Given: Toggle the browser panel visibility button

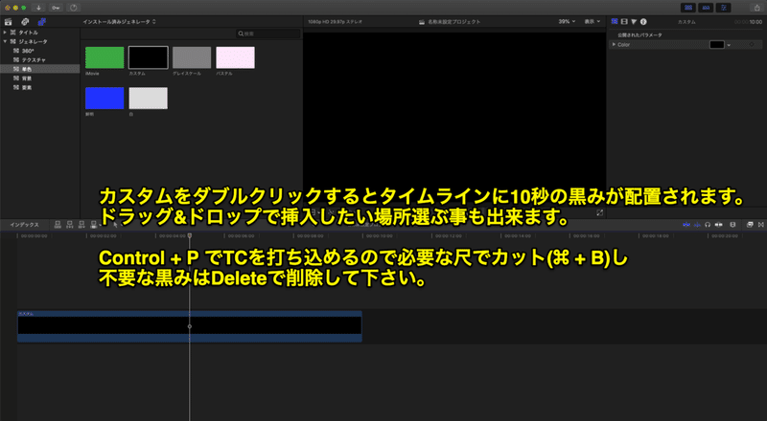Looking at the screenshot, I should 688,8.
